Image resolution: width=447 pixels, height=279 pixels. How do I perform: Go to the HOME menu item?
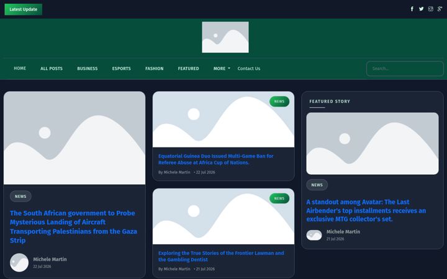click(20, 68)
